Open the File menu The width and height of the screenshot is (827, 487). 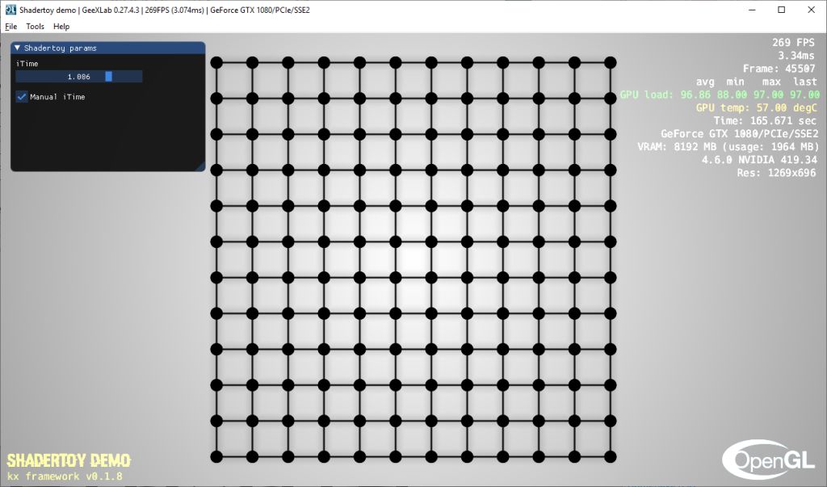(x=10, y=27)
